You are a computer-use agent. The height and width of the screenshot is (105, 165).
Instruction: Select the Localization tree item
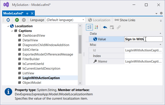pyautogui.click(x=24, y=26)
